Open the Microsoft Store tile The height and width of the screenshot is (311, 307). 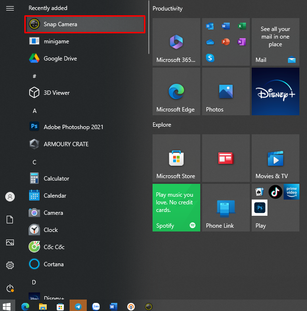click(176, 158)
